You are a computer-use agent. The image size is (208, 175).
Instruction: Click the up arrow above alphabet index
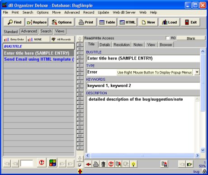[80, 39]
